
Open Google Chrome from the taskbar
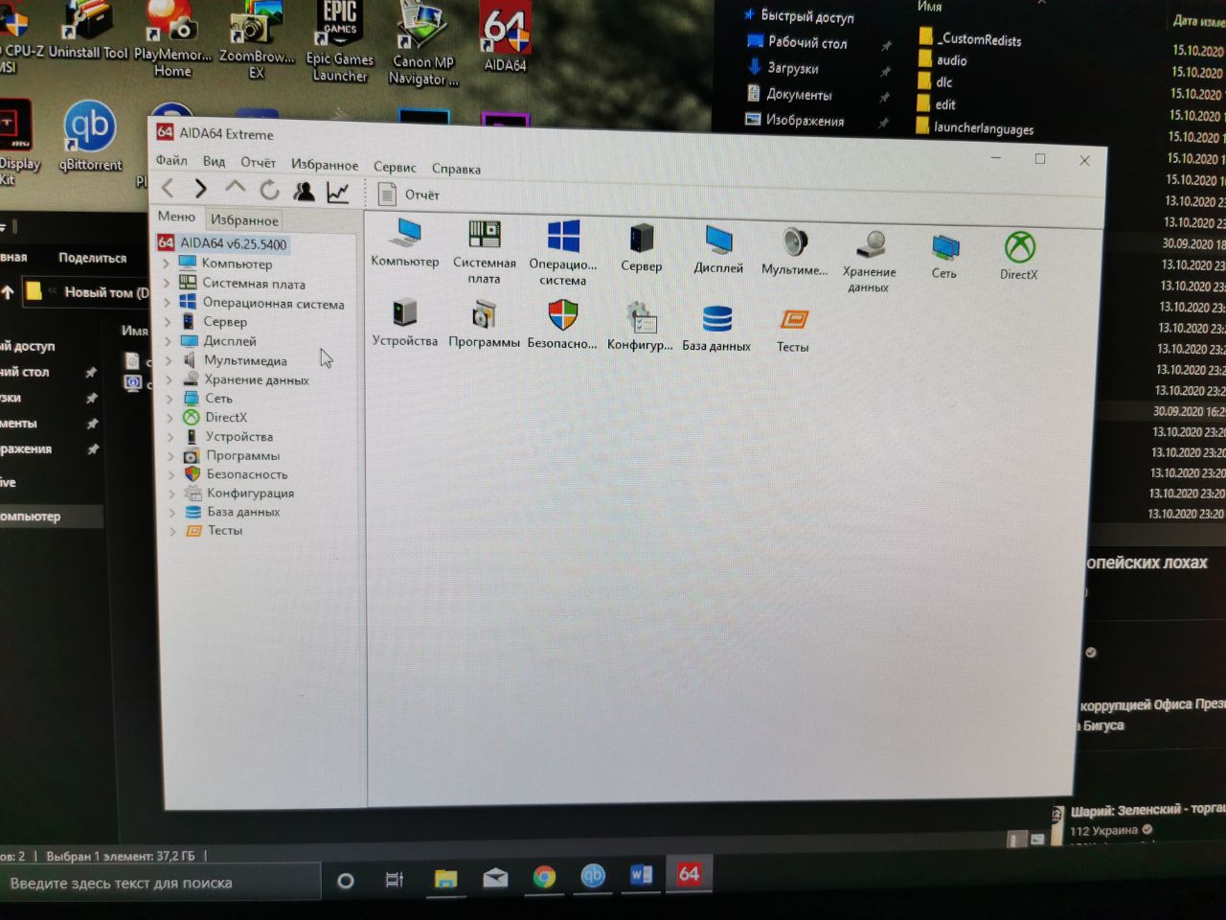[544, 877]
